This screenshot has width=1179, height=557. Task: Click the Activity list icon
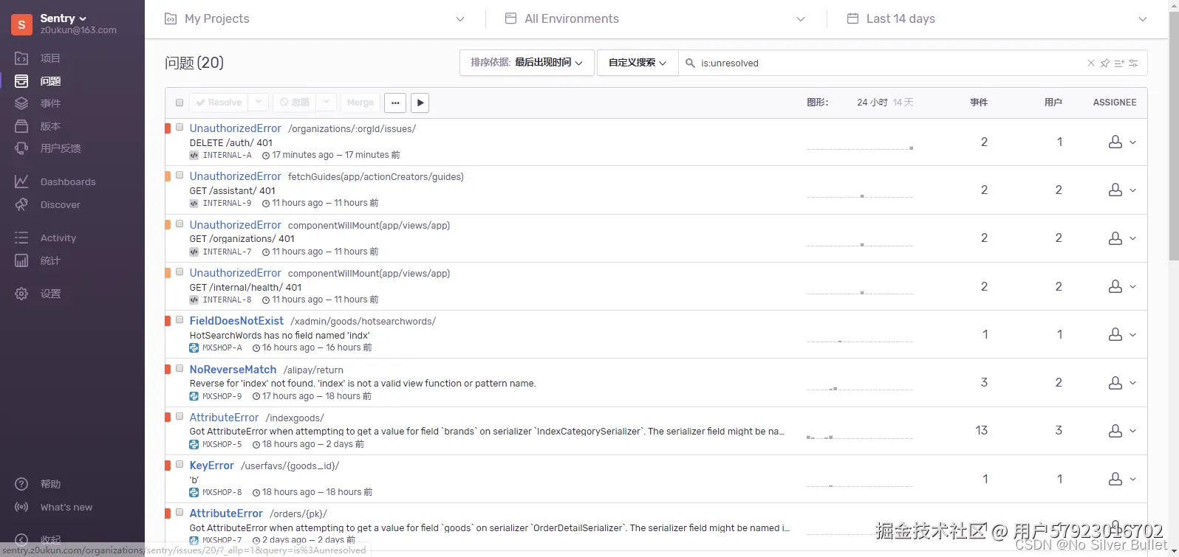tap(21, 238)
